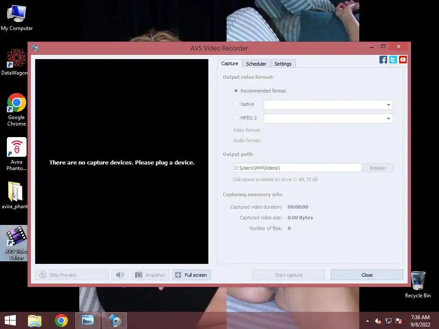This screenshot has width=439, height=329.
Task: Switch to the Settings tab
Action: coord(283,64)
